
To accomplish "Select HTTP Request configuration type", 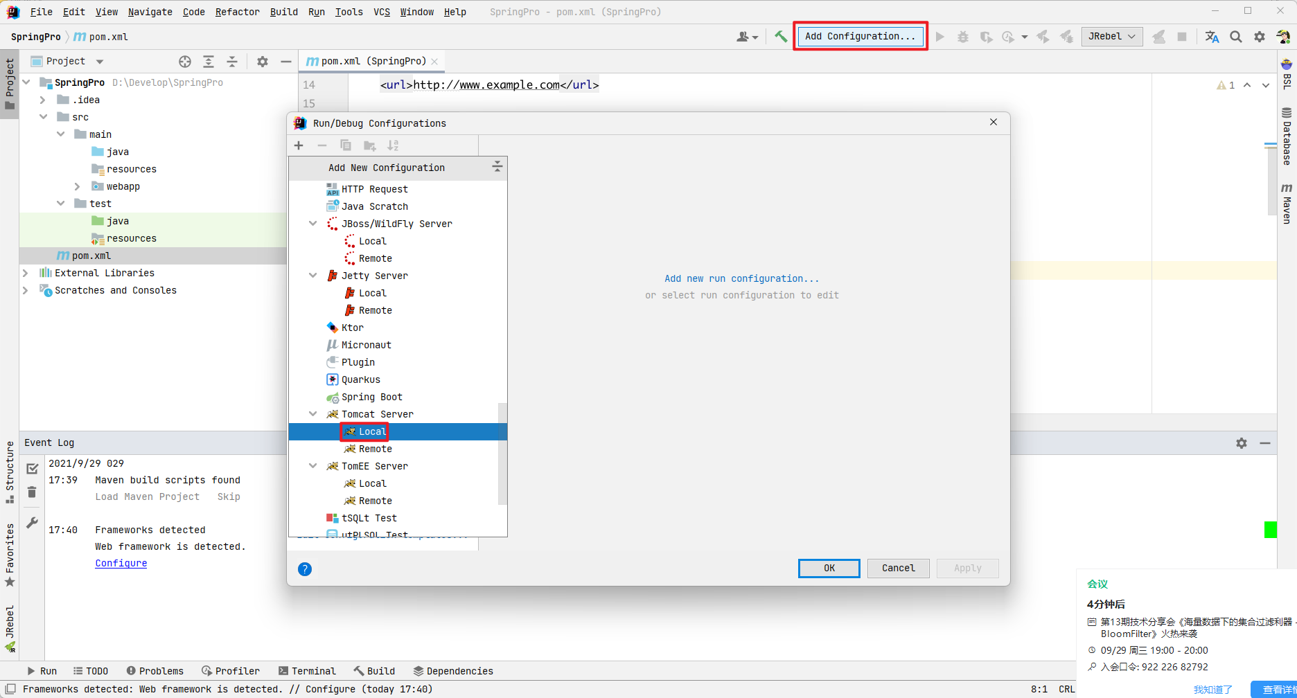I will 398,189.
